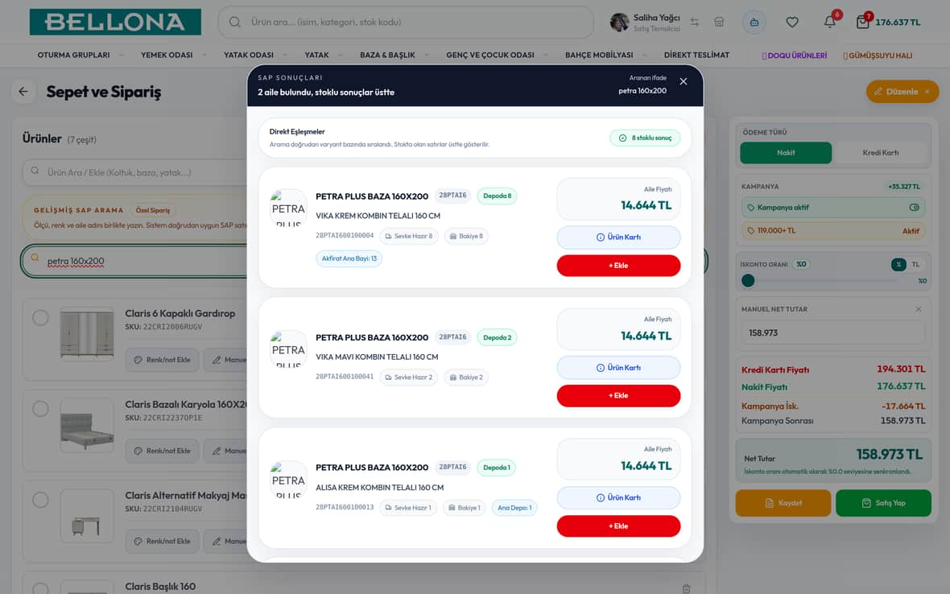950x594 pixels.
Task: Click the Depoda 1 stock badge
Action: tap(496, 468)
